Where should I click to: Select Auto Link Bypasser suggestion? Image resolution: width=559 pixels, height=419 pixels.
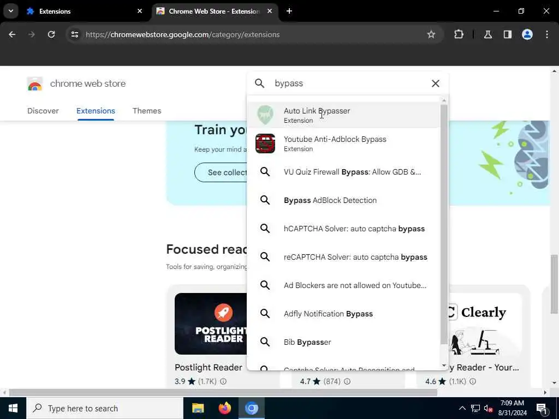[x=343, y=115]
